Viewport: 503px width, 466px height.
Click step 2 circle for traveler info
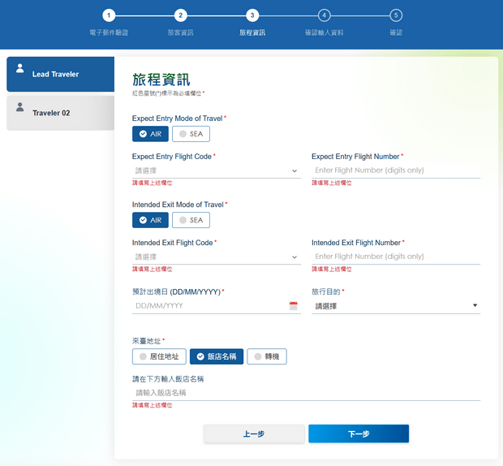(x=181, y=15)
